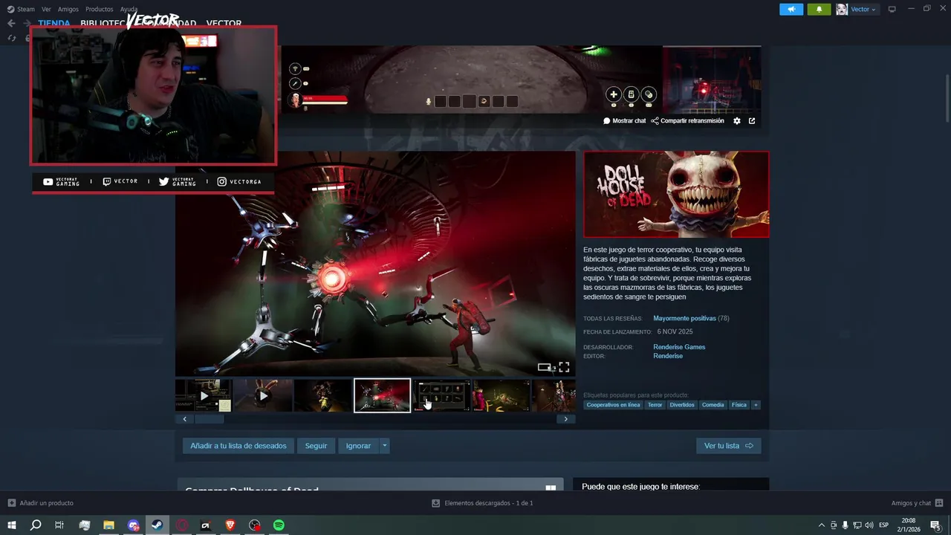The image size is (951, 535).
Task: Toggle Steam Big Picture mode icon
Action: tap(892, 9)
